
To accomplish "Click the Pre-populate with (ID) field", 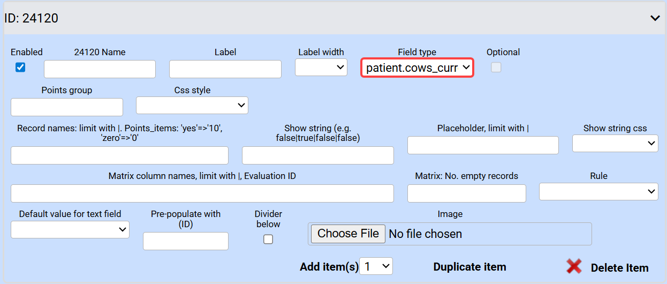I will point(186,241).
